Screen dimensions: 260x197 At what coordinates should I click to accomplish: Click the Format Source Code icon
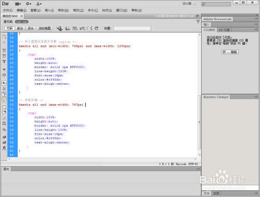coord(4,148)
